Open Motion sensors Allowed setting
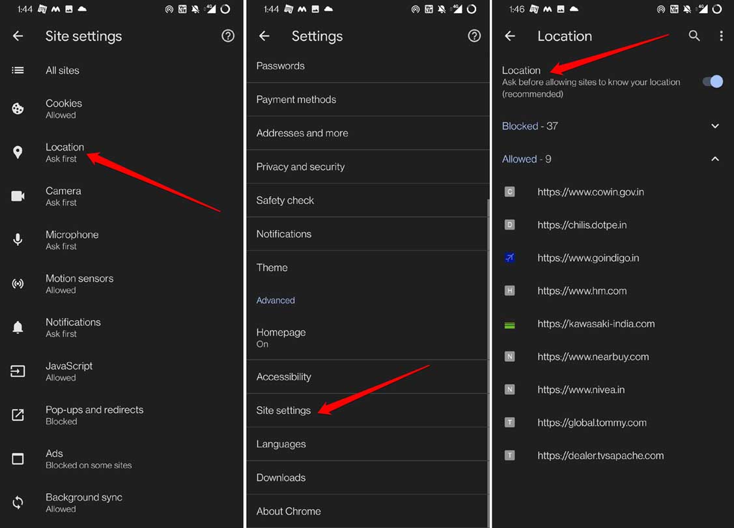734x528 pixels. pyautogui.click(x=122, y=284)
